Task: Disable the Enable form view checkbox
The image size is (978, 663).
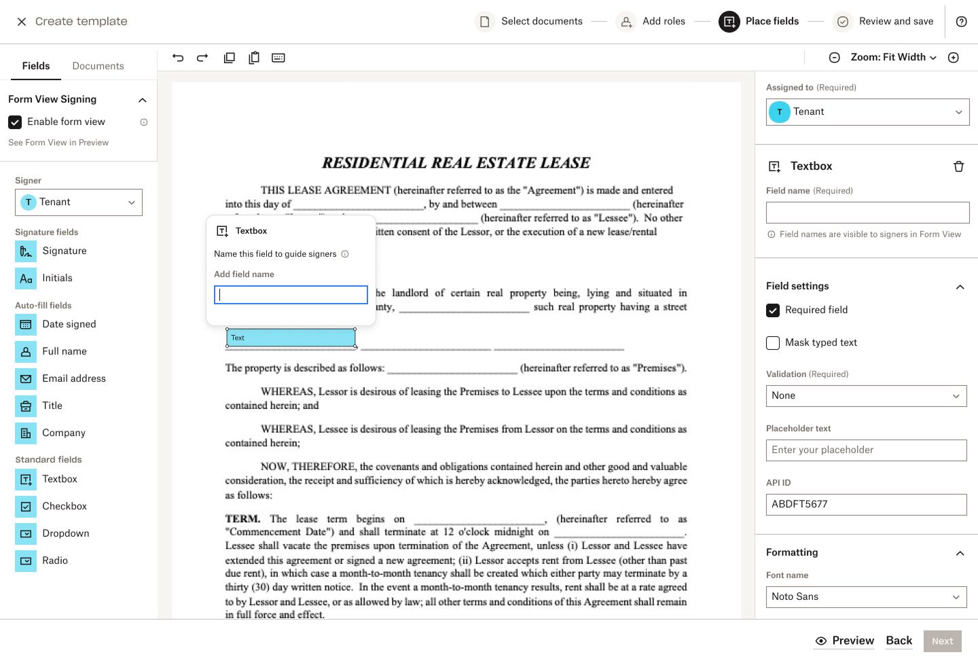Action: click(x=16, y=122)
